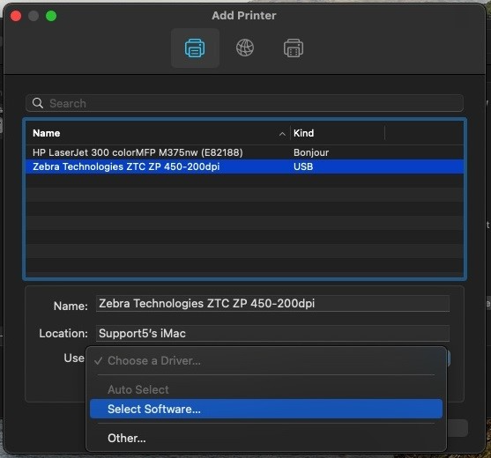
Task: Pick Other… in the Use dropdown menu
Action: [266, 438]
